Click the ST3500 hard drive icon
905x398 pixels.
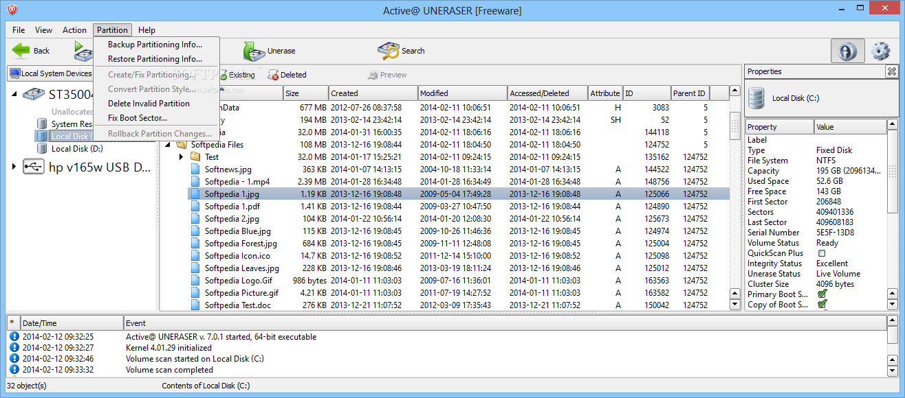34,95
